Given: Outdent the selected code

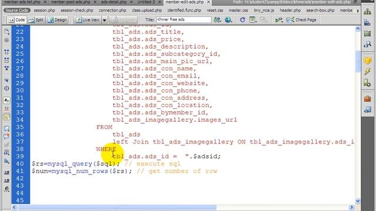Looking at the screenshot, I should pyautogui.click(x=6, y=181).
